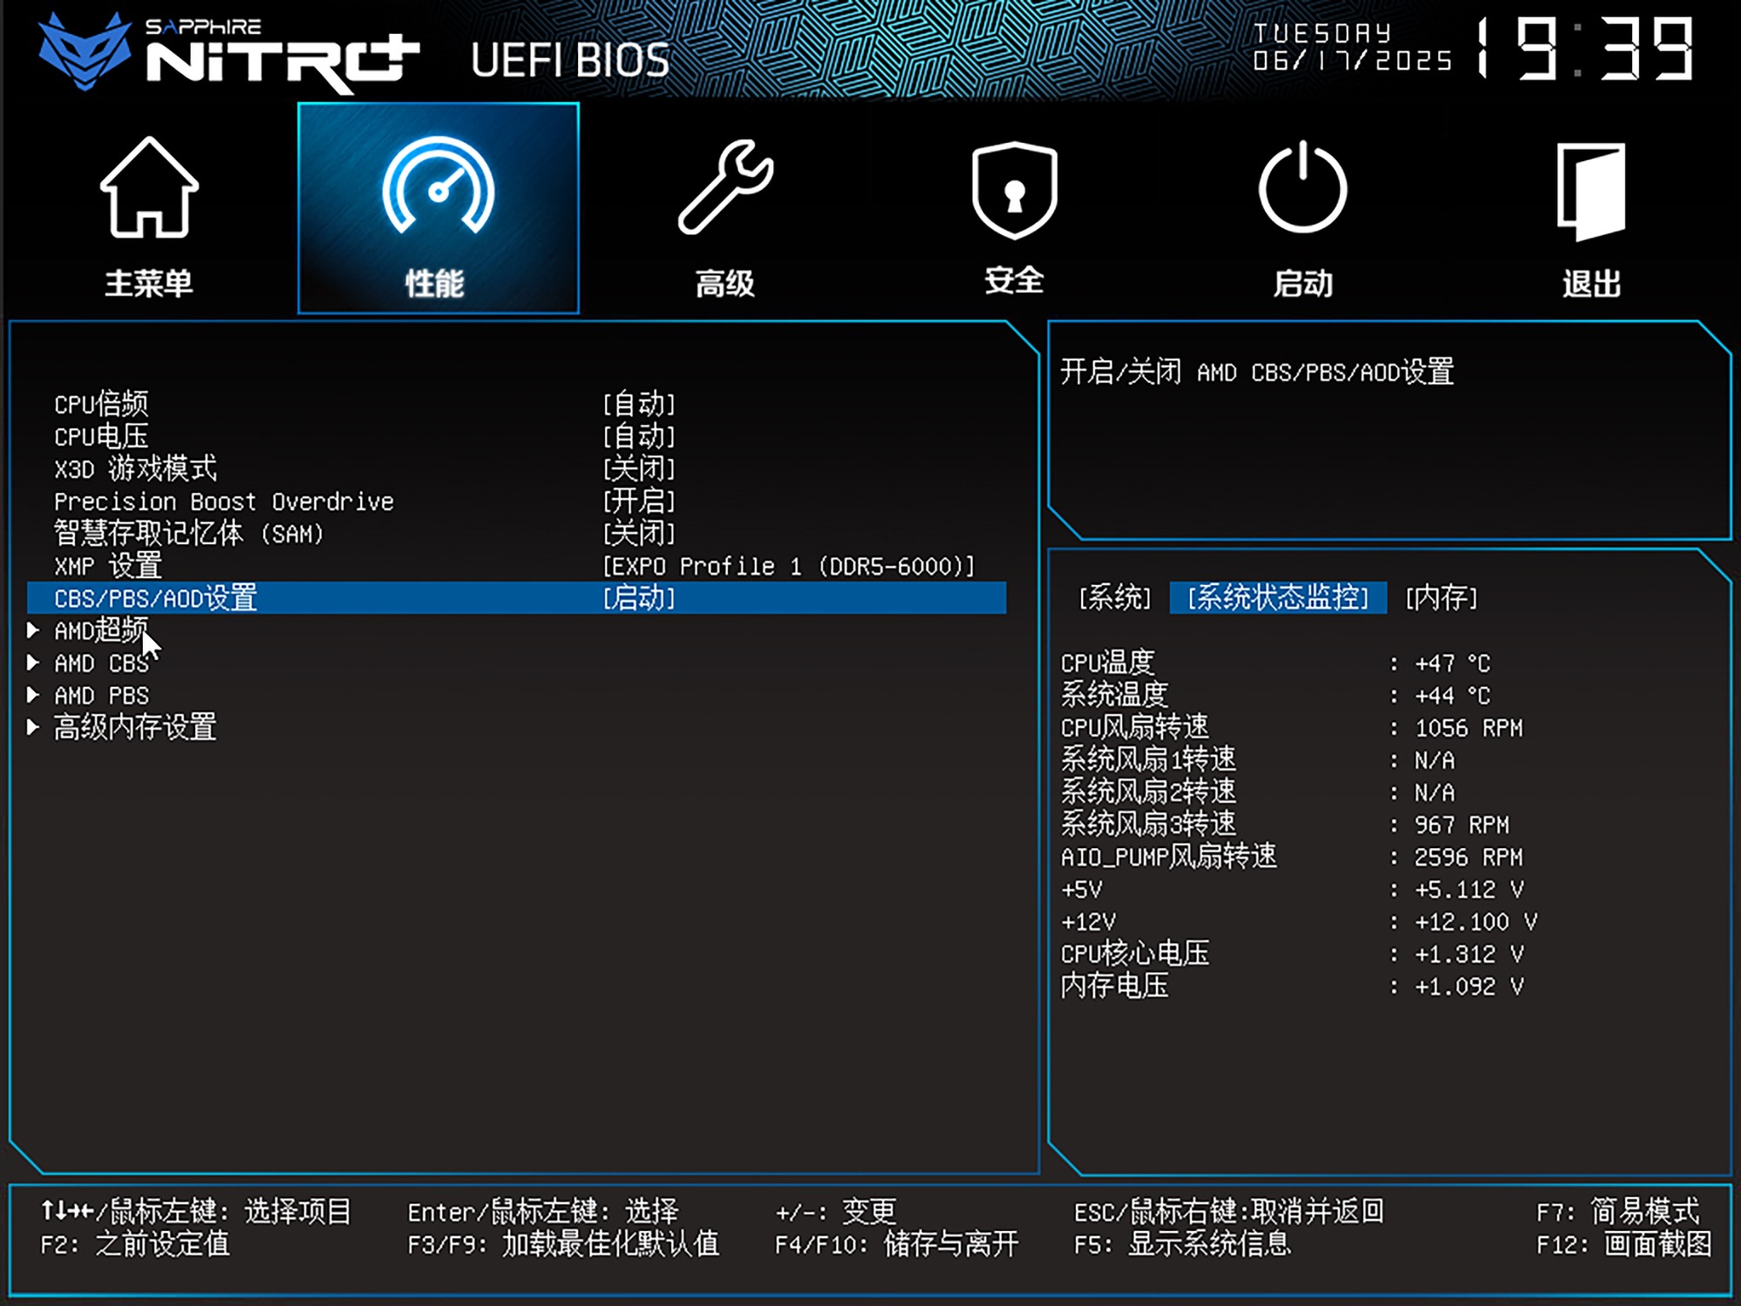This screenshot has width=1741, height=1306.
Task: Expand the AMD PBS submenu arrow
Action: [x=33, y=695]
